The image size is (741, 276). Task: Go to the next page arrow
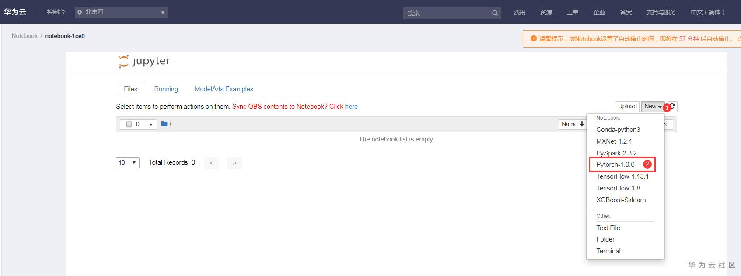pos(234,163)
